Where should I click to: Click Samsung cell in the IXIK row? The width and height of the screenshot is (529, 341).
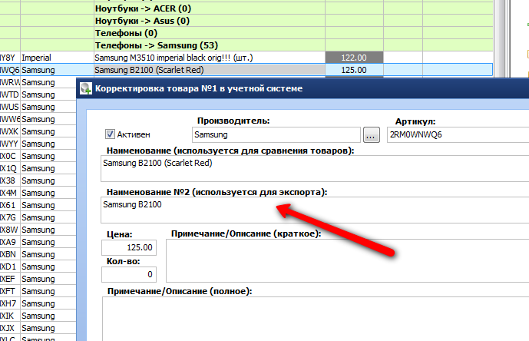pyautogui.click(x=48, y=316)
